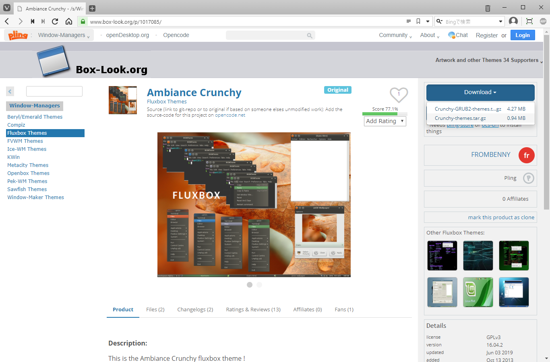Click the round Pling icon
The width and height of the screenshot is (550, 362).
pyautogui.click(x=529, y=178)
